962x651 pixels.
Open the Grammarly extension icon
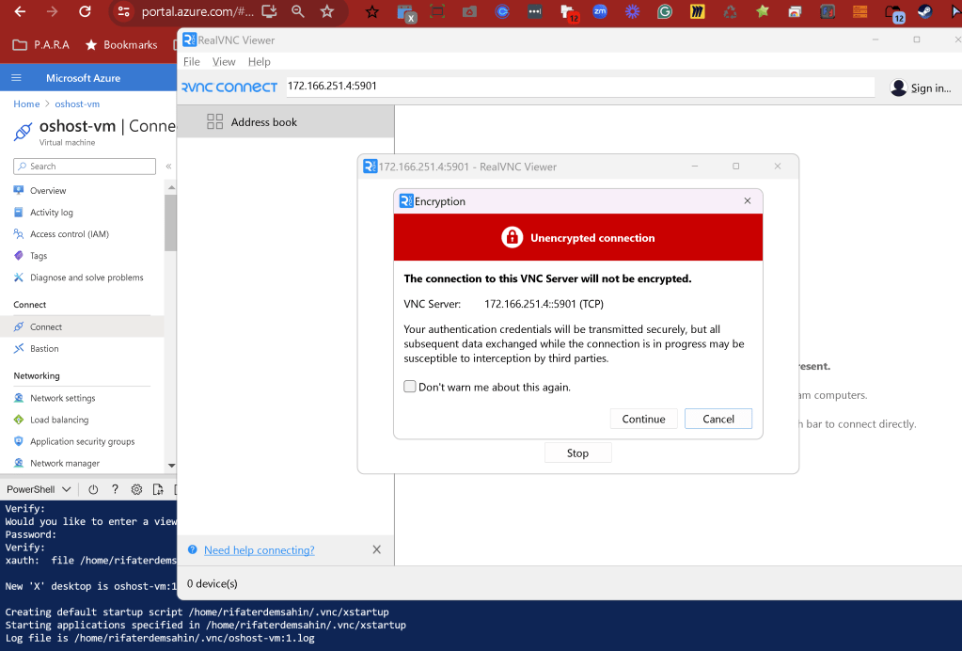[665, 11]
